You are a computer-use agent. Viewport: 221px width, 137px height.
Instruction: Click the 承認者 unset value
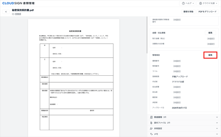(x=177, y=103)
